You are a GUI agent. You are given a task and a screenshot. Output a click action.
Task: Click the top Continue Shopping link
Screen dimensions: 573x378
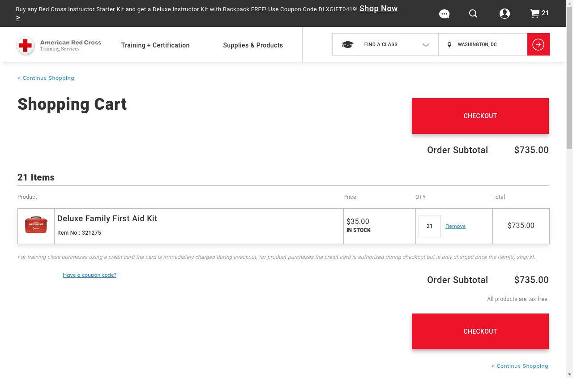(x=46, y=78)
